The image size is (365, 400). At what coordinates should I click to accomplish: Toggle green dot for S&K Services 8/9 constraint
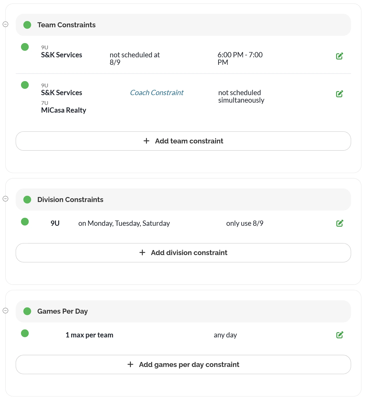tap(25, 47)
